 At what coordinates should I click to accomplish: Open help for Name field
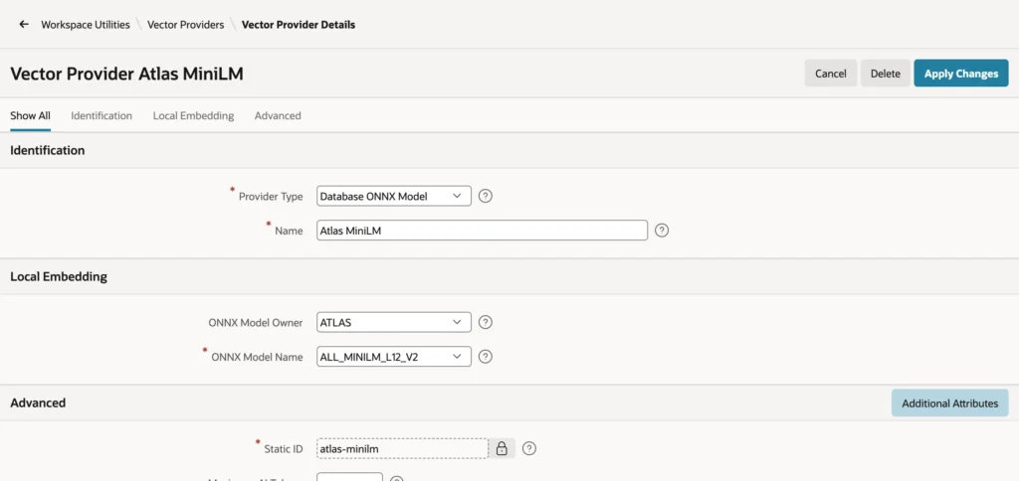pos(662,231)
